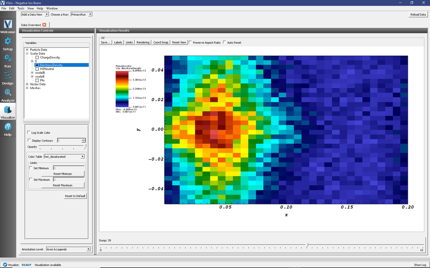Toggle Log Scale Color checkbox
The image size is (430, 268).
[29, 133]
